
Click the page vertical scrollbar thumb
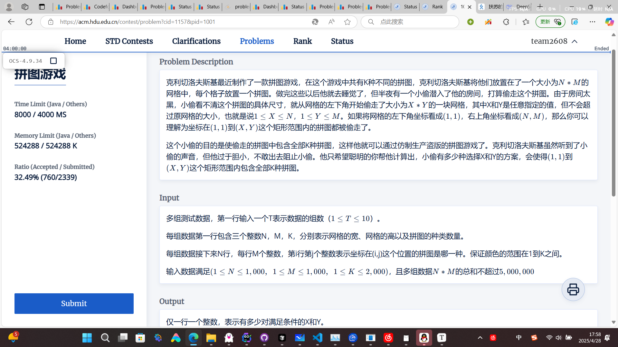[x=613, y=122]
